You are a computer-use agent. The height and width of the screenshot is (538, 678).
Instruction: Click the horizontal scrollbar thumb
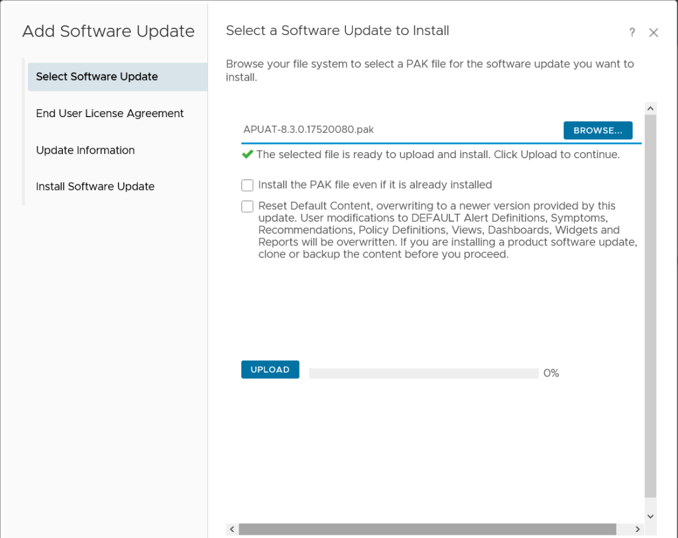click(427, 529)
